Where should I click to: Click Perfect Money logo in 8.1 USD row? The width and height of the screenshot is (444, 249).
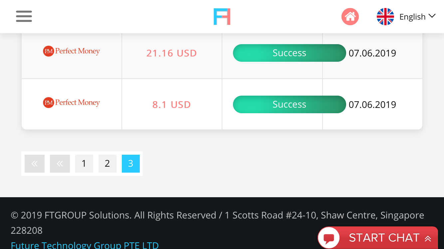coord(72,103)
